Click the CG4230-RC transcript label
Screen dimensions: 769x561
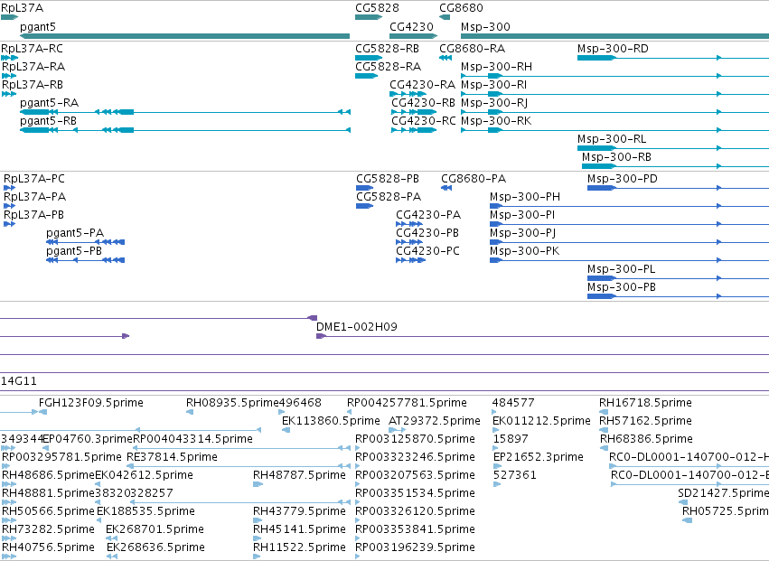424,121
